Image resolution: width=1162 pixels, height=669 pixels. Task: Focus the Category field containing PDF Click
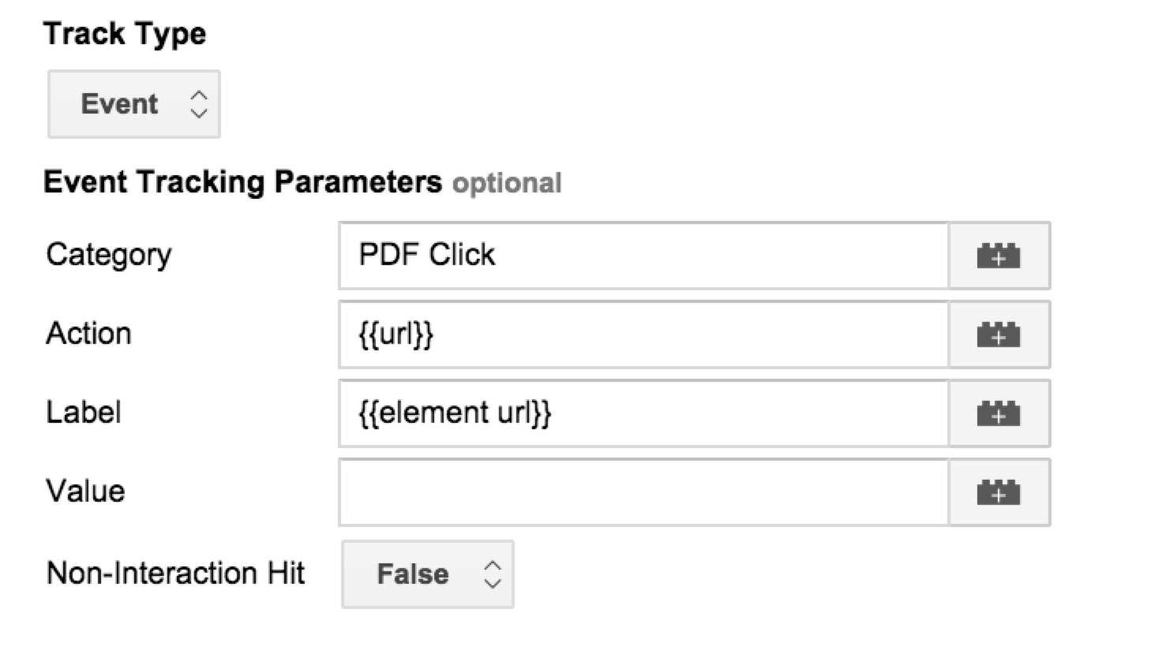(643, 256)
